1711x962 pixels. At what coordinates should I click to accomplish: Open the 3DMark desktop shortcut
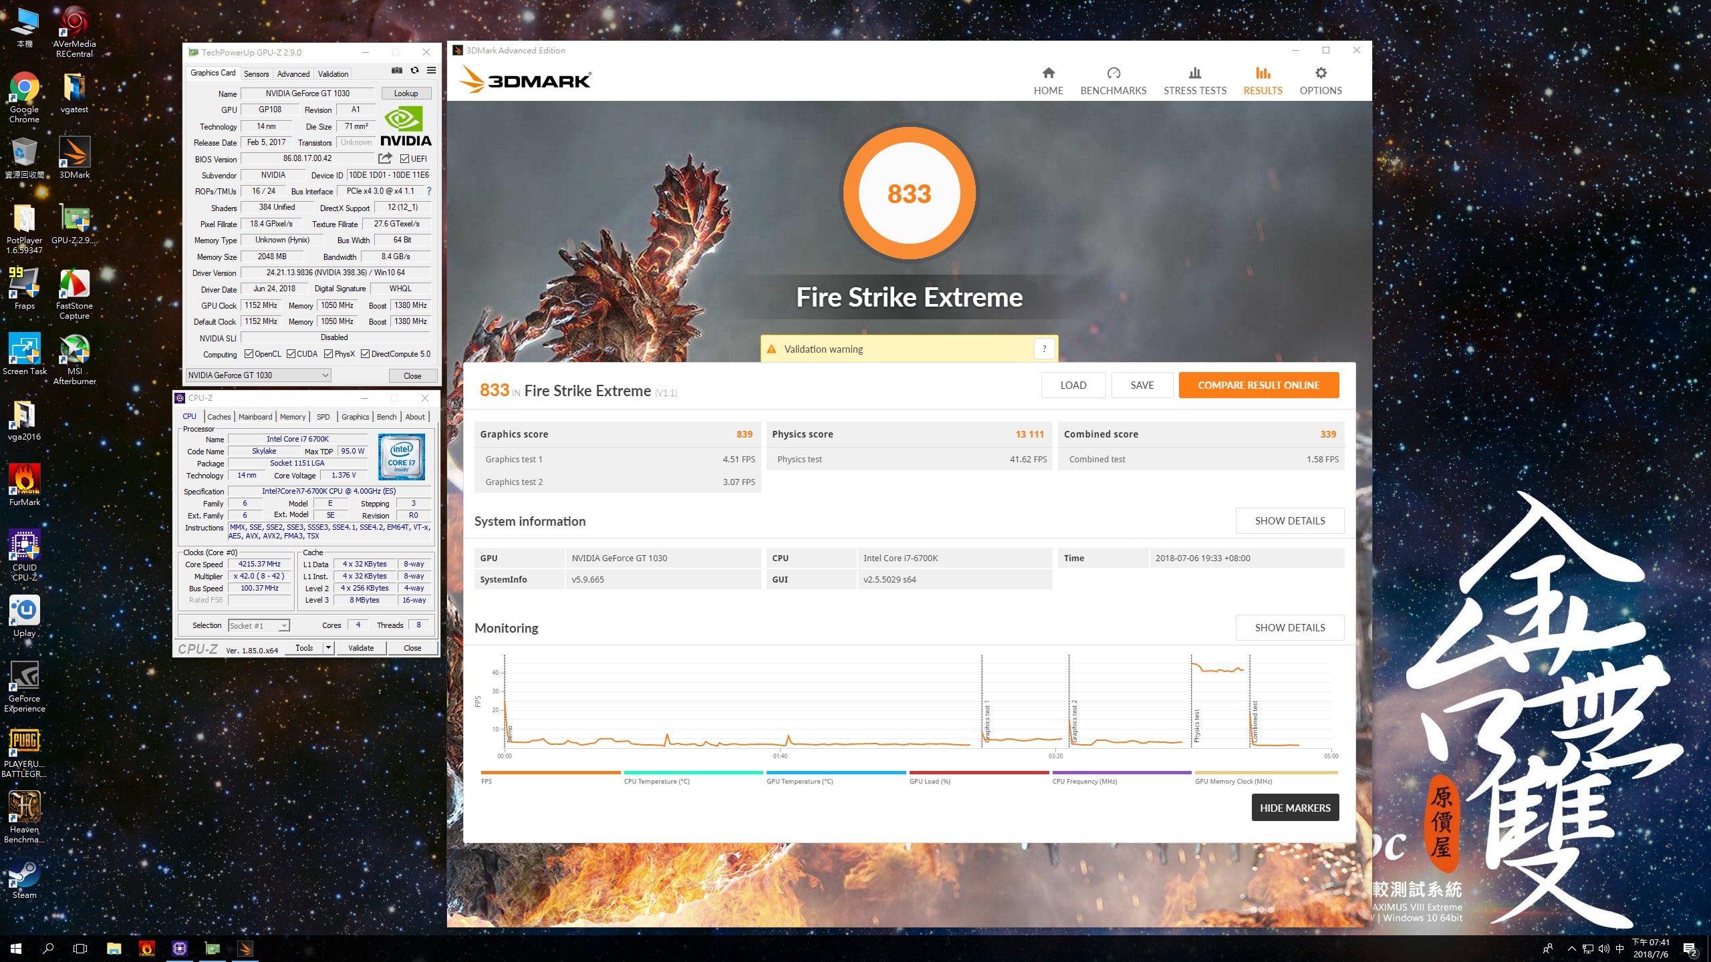(74, 158)
